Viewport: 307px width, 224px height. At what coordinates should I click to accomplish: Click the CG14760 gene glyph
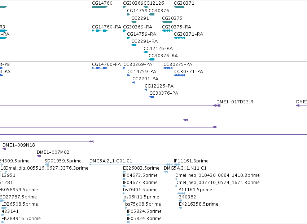click(x=100, y=7)
